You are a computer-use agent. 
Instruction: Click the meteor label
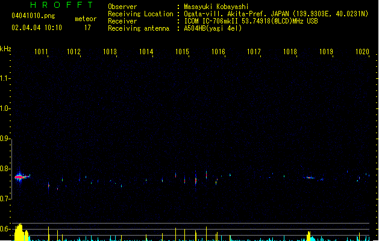click(x=86, y=19)
